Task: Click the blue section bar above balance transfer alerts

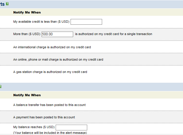Action: (x=91, y=87)
